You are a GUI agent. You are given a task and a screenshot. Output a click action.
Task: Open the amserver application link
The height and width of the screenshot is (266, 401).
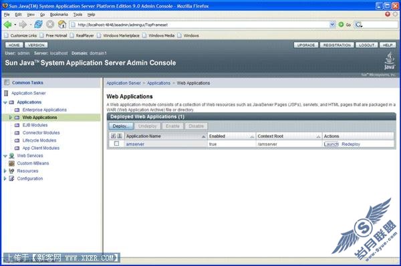pos(135,144)
